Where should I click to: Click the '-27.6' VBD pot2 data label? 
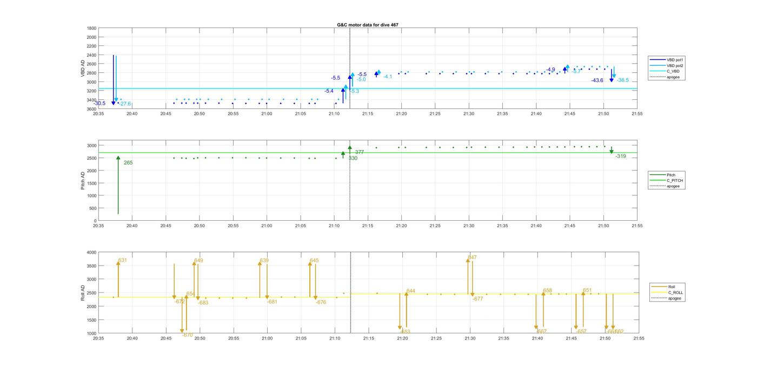[125, 104]
